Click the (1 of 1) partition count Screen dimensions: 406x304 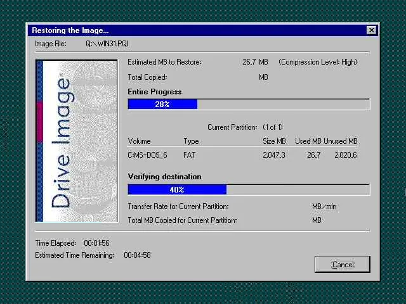click(273, 127)
